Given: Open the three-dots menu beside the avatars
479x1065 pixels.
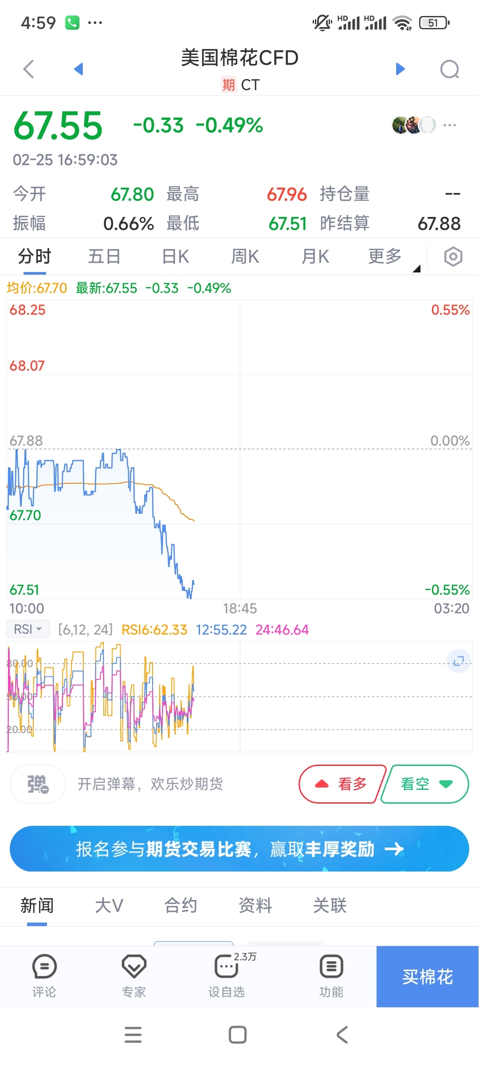Looking at the screenshot, I should pos(449,125).
